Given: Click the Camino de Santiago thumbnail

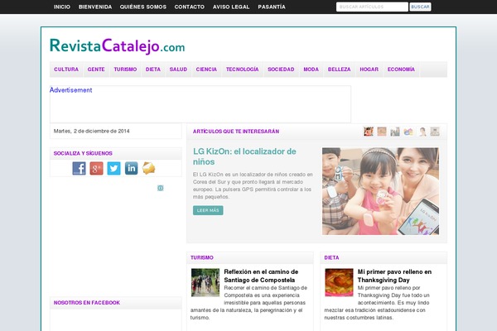Looking at the screenshot, I should [205, 282].
